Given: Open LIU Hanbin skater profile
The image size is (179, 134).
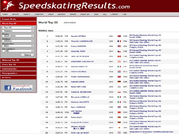Looking at the screenshot, I should coord(76,112).
